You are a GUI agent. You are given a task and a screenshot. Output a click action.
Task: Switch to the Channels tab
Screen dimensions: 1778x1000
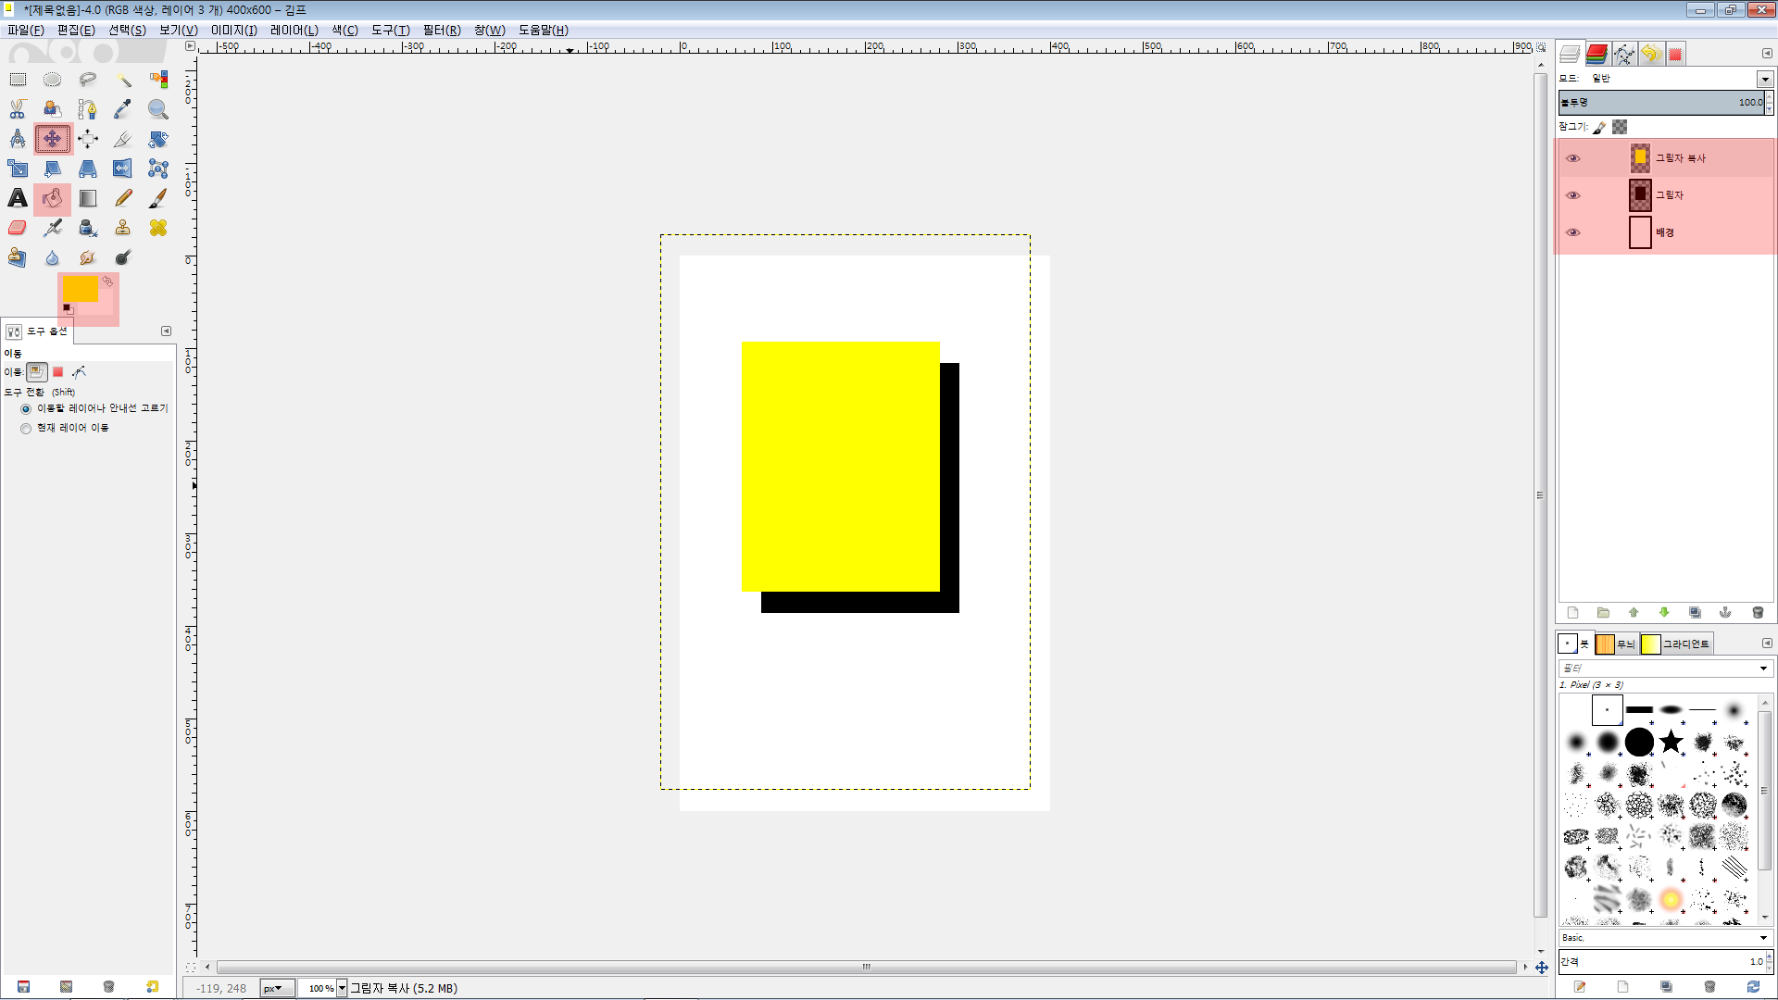click(x=1596, y=54)
